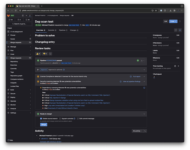Image resolution: width=190 pixels, height=150 pixels.
Task: Collapse Security scanning section chevron
Action: pos(144,82)
